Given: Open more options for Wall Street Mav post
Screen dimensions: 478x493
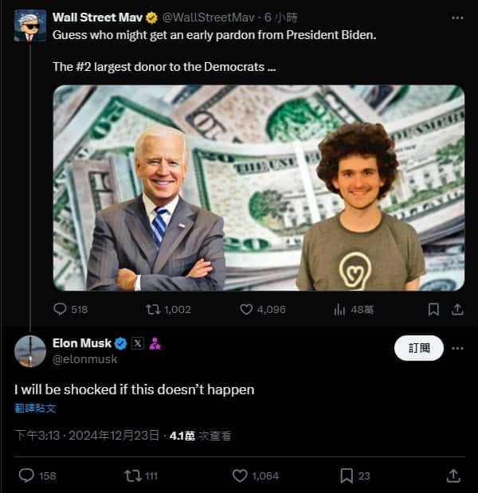Looking at the screenshot, I should 457,17.
